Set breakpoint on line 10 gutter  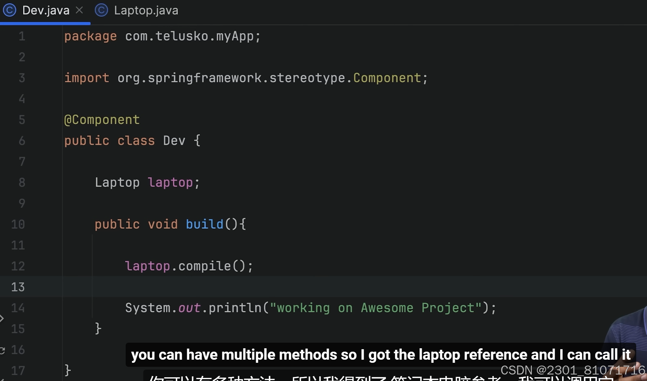coord(18,224)
